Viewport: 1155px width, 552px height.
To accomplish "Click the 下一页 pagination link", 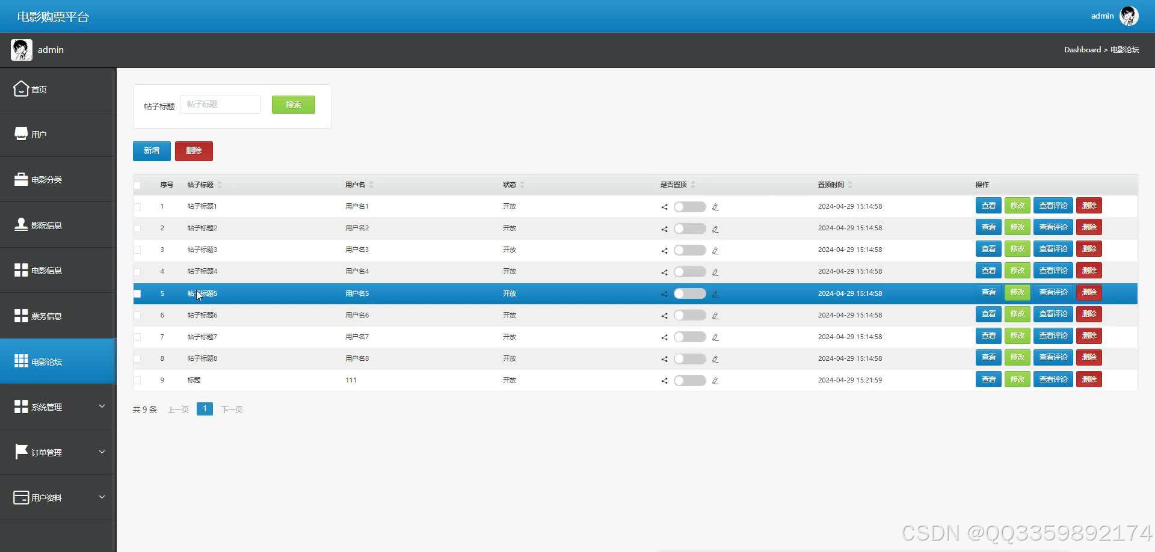I will (232, 409).
